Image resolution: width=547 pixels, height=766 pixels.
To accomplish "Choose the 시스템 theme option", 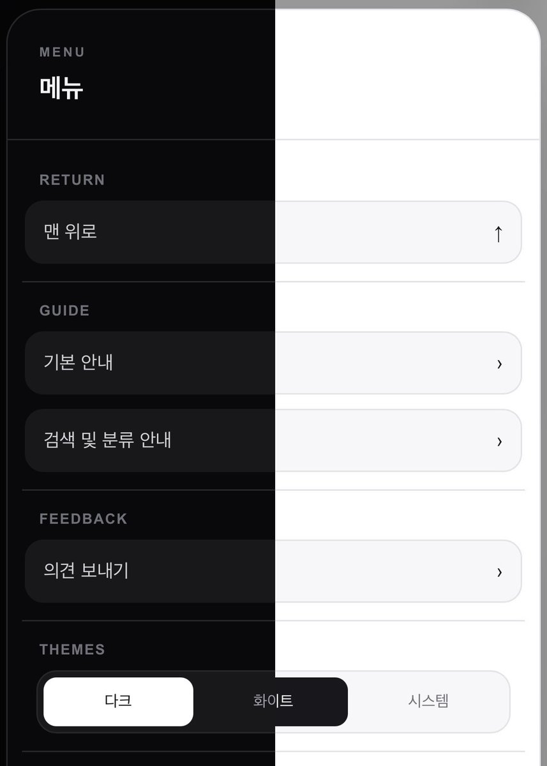I will point(428,702).
